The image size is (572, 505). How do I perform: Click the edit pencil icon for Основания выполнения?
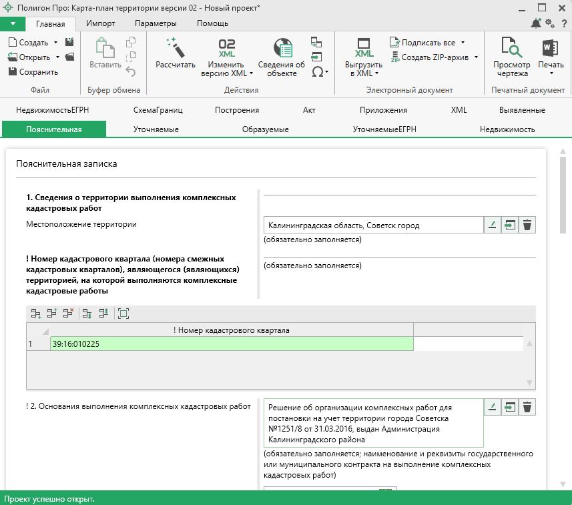492,407
